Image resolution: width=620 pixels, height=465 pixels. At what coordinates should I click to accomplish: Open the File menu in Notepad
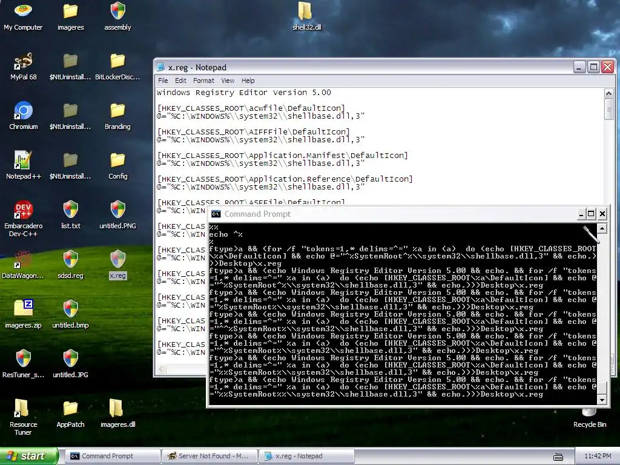(163, 81)
